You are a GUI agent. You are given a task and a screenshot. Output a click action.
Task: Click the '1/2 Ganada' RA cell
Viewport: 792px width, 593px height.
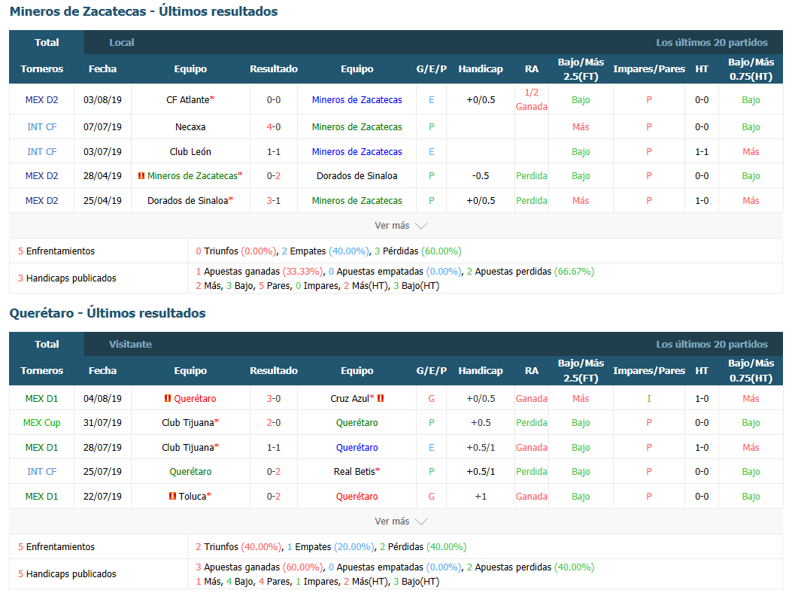531,99
